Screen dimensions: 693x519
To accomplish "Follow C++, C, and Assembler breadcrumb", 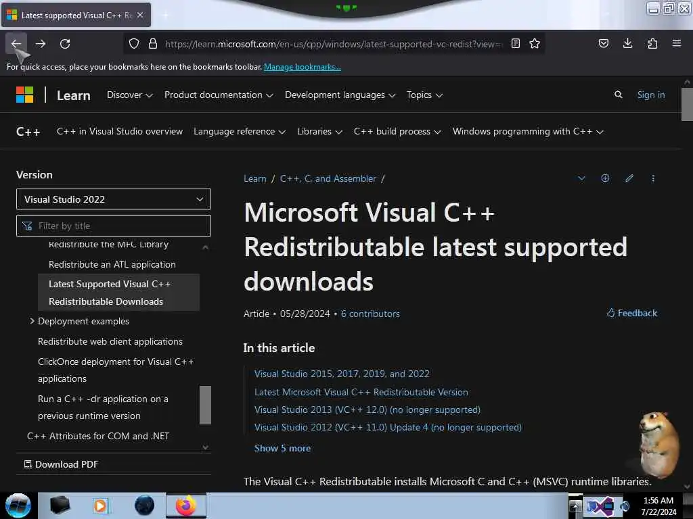I will pos(328,178).
